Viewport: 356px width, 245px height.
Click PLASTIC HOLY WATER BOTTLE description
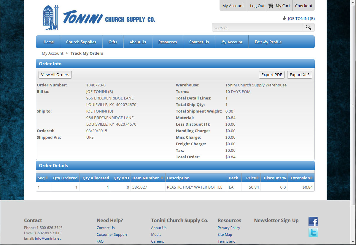coord(195,187)
